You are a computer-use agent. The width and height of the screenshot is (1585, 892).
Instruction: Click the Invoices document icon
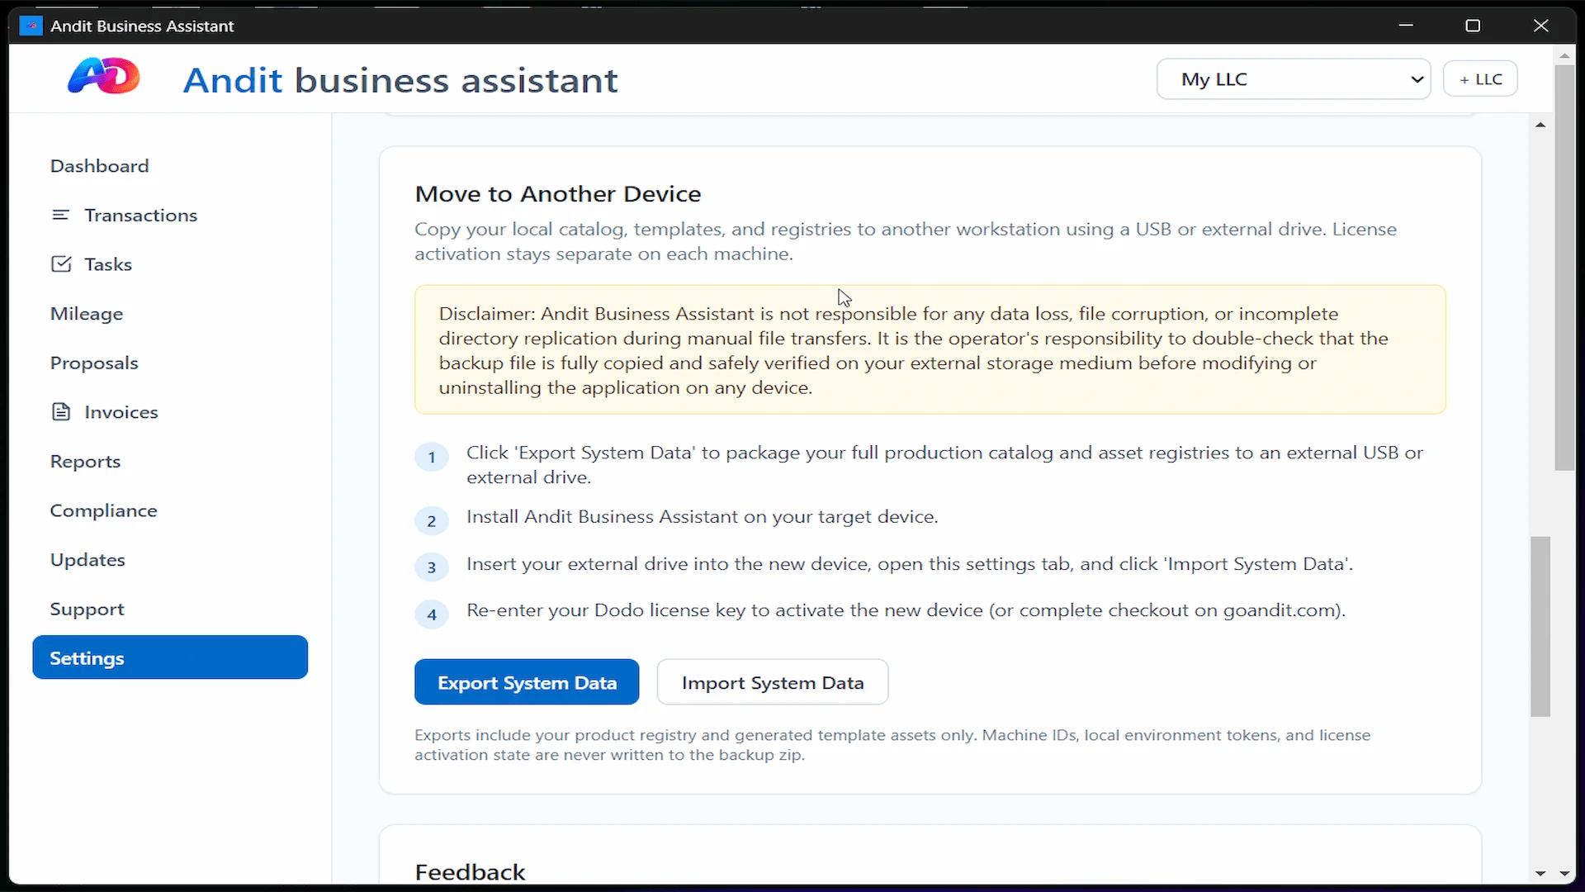click(x=61, y=412)
